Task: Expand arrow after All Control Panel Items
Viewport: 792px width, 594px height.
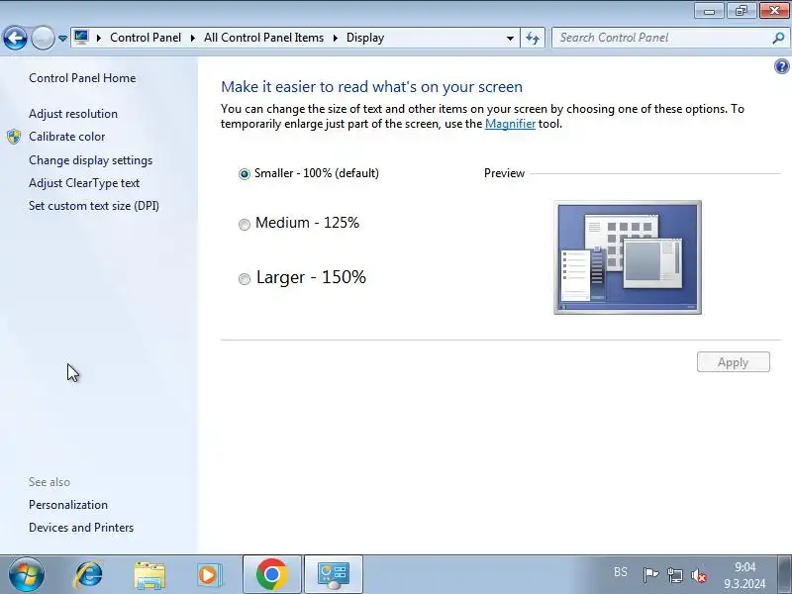Action: pyautogui.click(x=335, y=38)
